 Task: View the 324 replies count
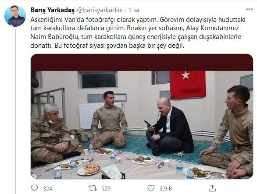tap(47, 189)
